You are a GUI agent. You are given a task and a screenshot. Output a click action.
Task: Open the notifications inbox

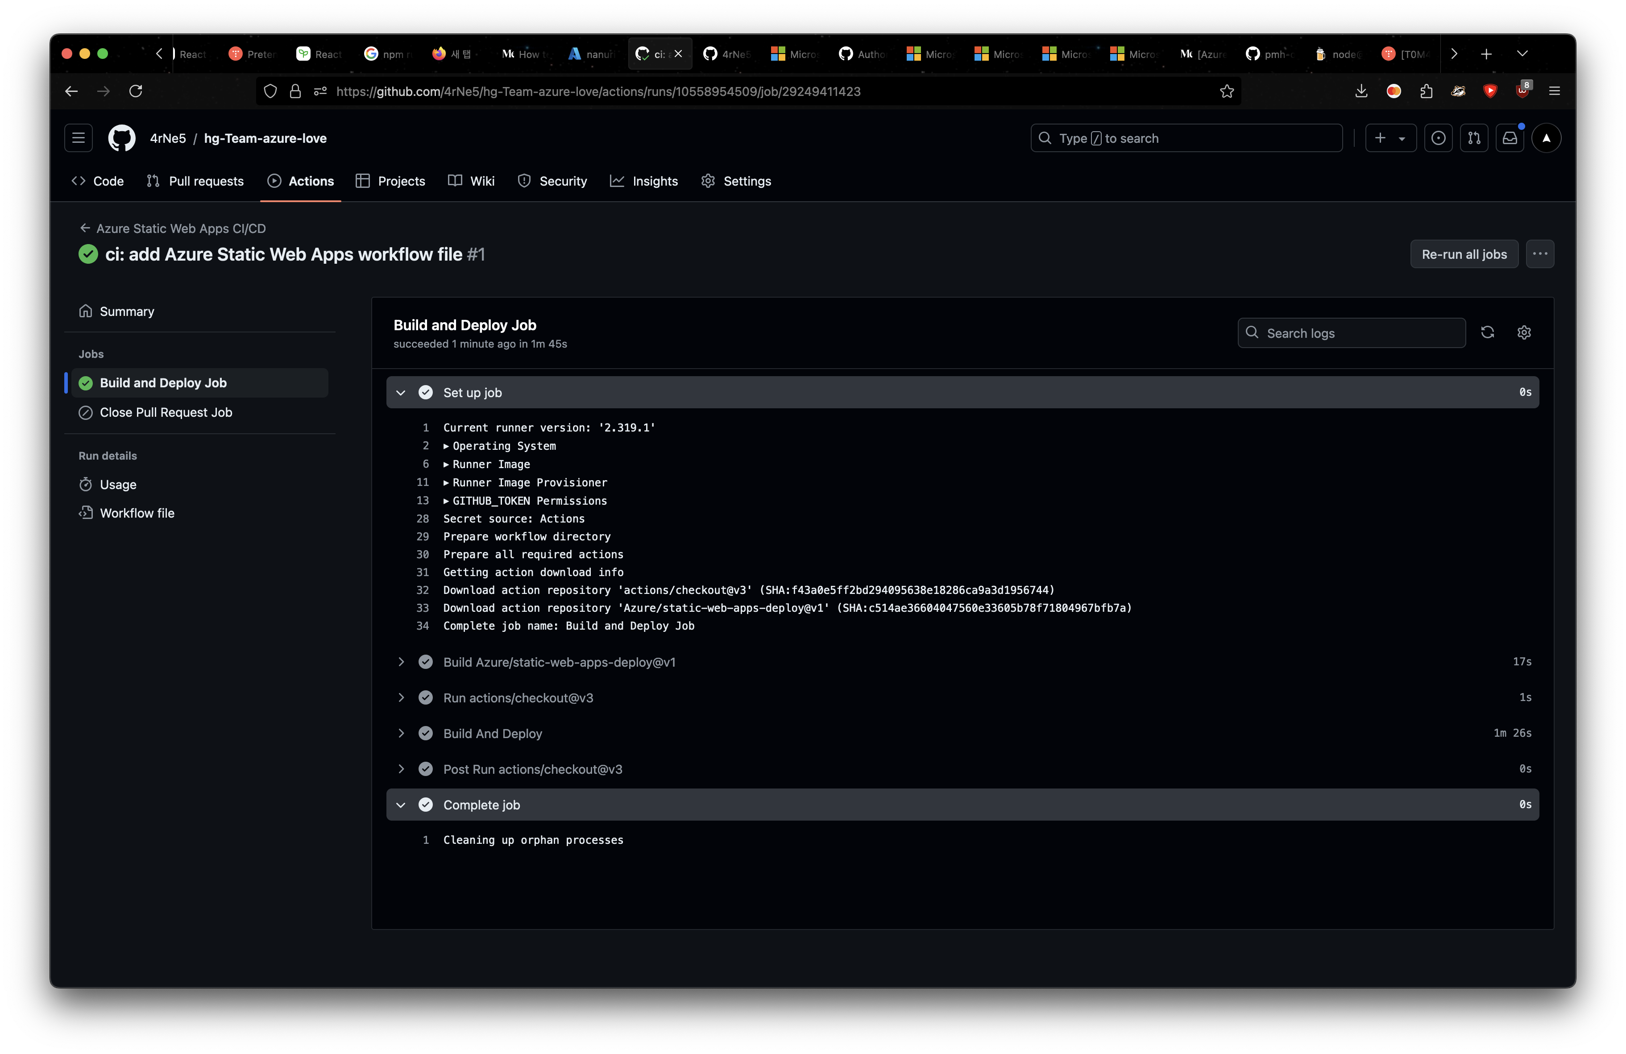click(x=1509, y=138)
